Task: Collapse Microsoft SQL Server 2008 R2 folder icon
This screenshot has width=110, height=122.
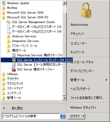Action: coord(4,17)
